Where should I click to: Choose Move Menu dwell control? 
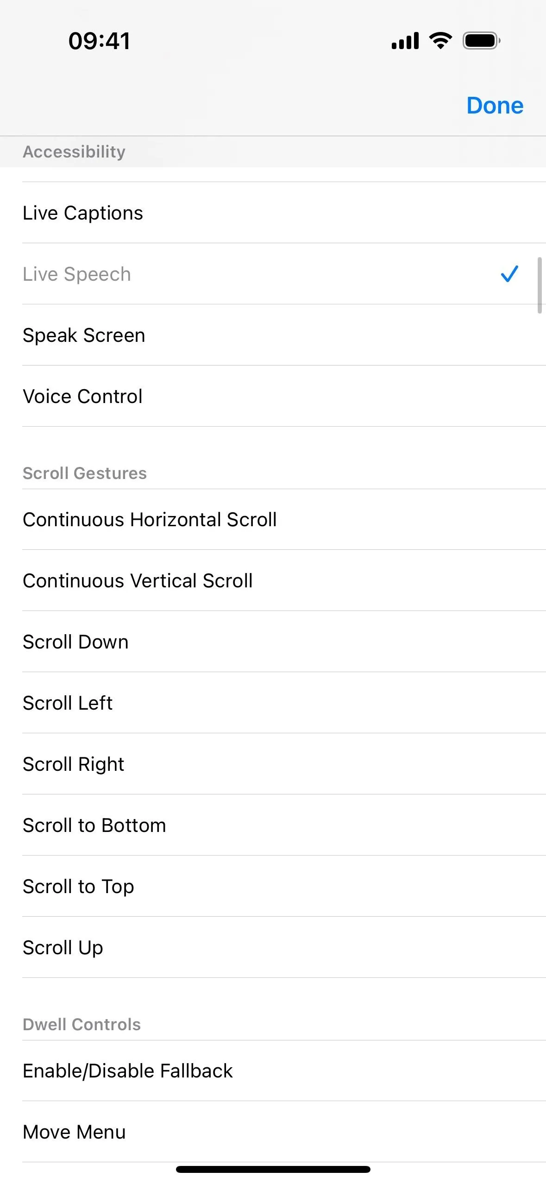[x=273, y=1132]
